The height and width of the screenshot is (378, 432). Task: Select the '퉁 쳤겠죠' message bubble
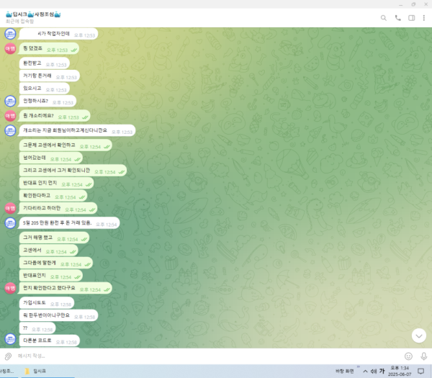49,48
